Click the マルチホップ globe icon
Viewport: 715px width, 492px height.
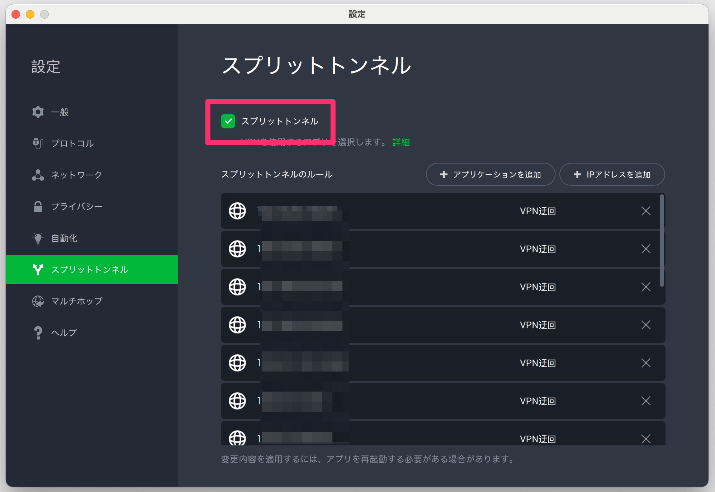[38, 301]
